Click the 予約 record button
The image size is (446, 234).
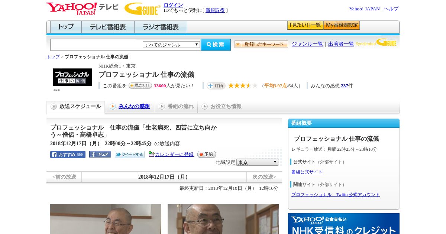click(206, 154)
